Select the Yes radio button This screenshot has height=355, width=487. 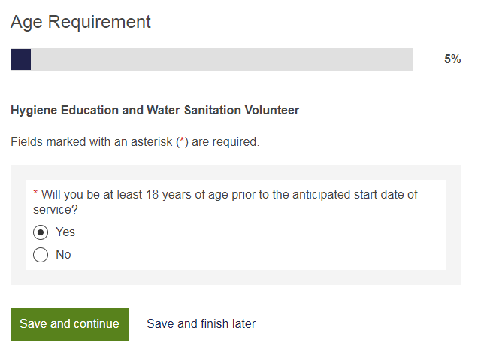tap(41, 232)
